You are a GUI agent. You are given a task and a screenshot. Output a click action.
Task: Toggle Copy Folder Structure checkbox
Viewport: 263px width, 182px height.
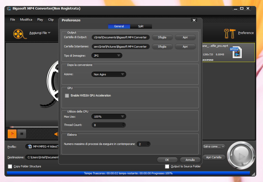point(10,166)
